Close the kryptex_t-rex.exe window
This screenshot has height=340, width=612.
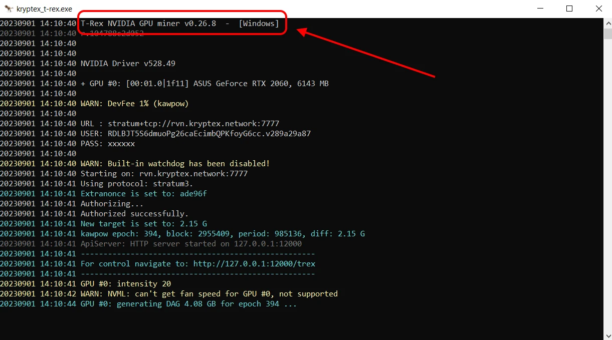click(x=598, y=9)
